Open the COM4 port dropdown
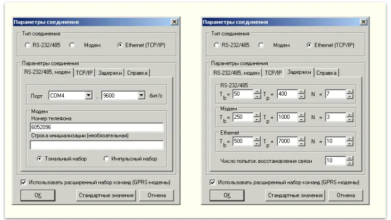Viewport: 391px width, 220px height. tap(88, 95)
